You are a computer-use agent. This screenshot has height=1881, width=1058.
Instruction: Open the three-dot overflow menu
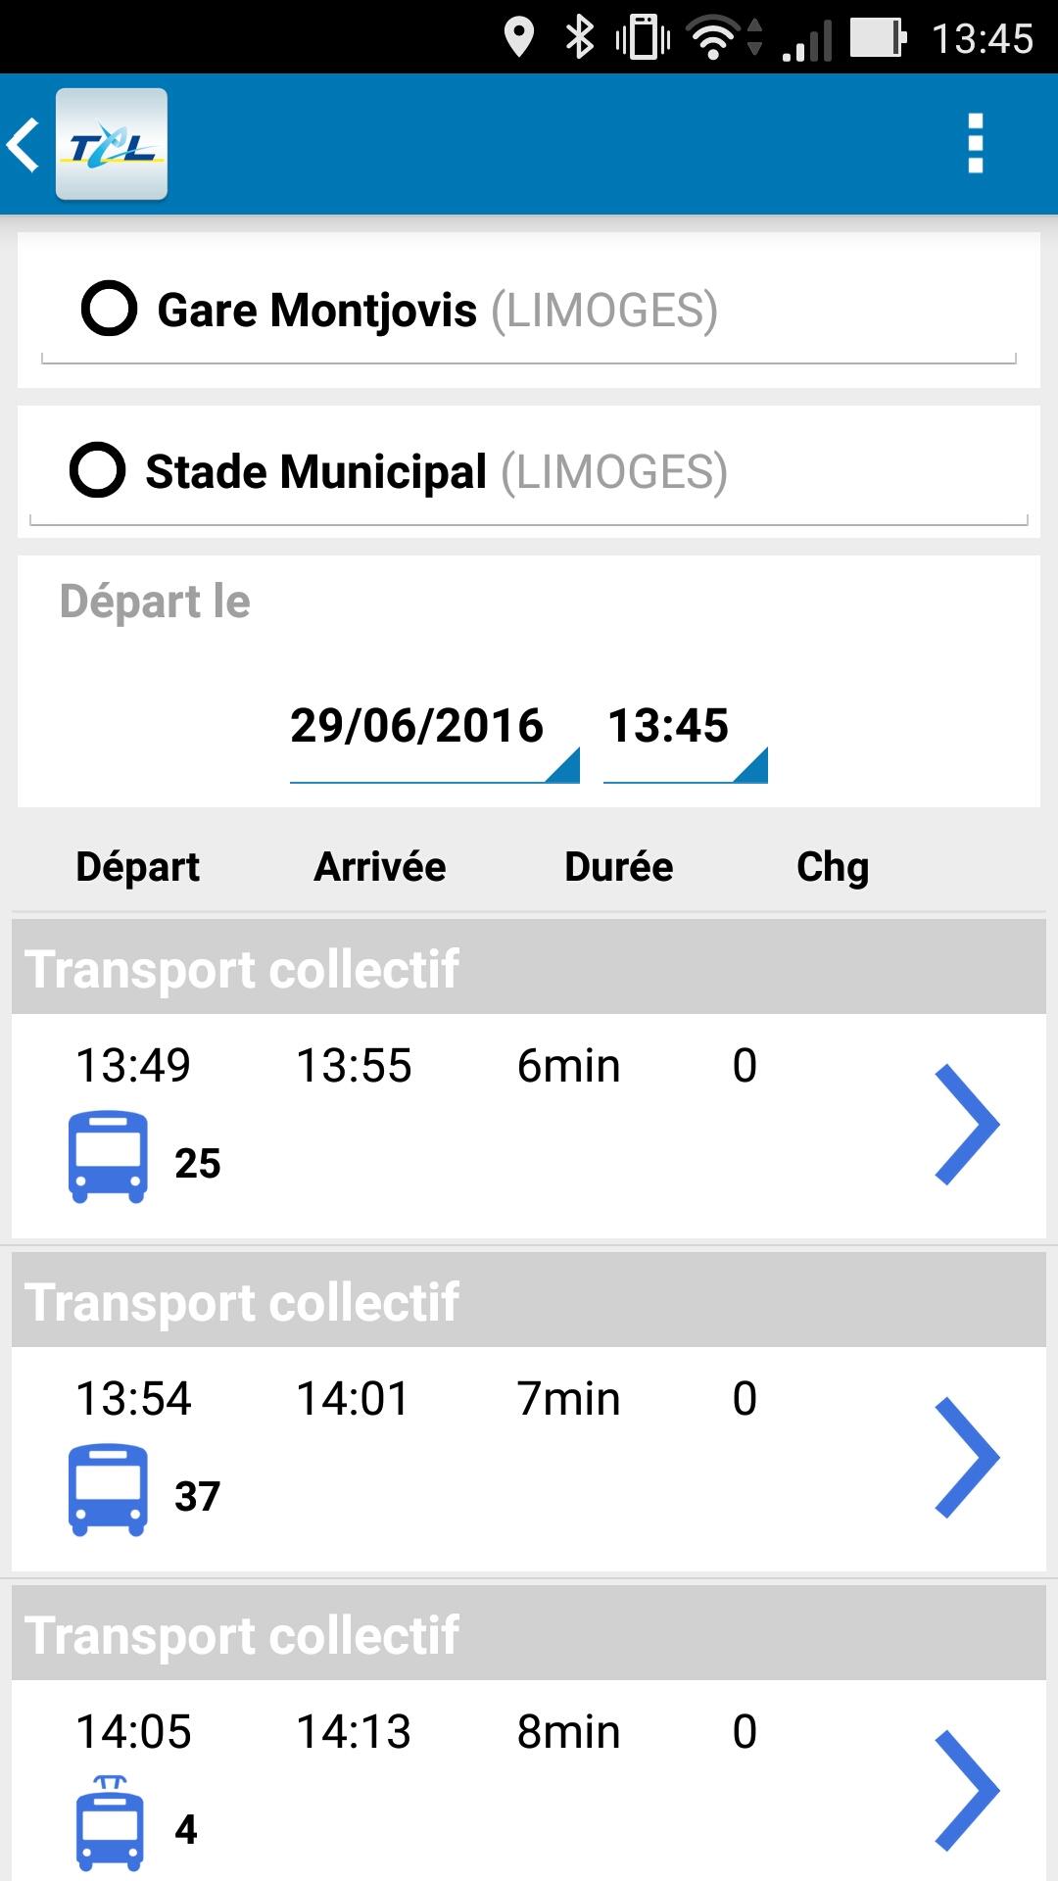[x=975, y=144]
